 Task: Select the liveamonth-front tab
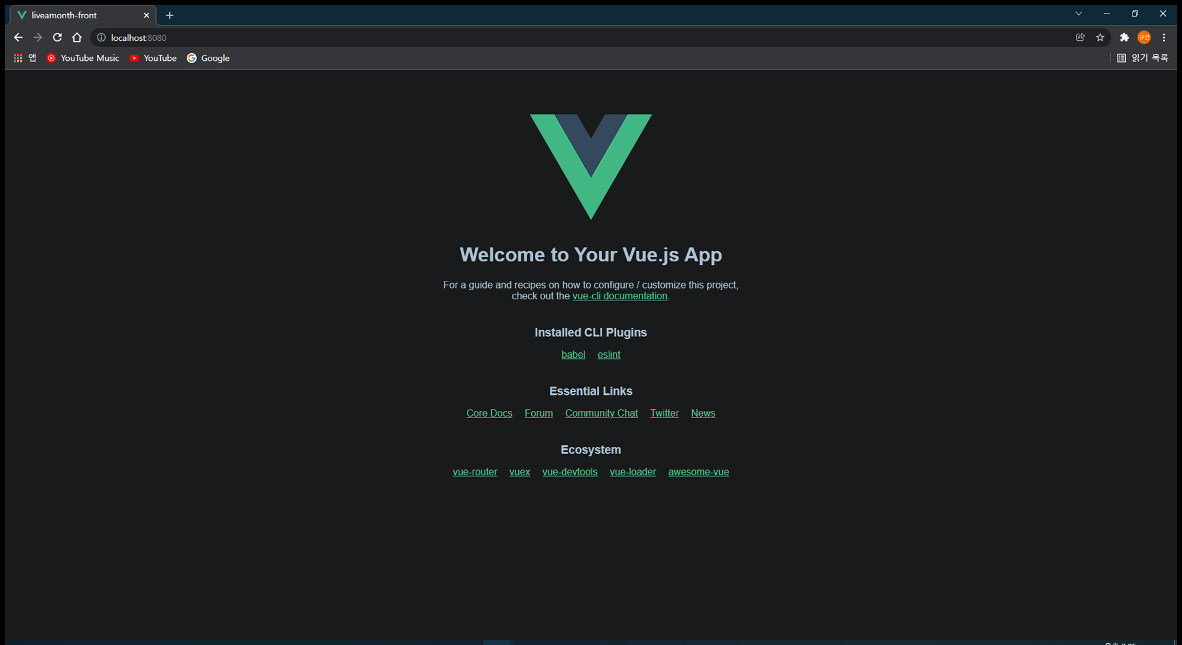pyautogui.click(x=83, y=15)
